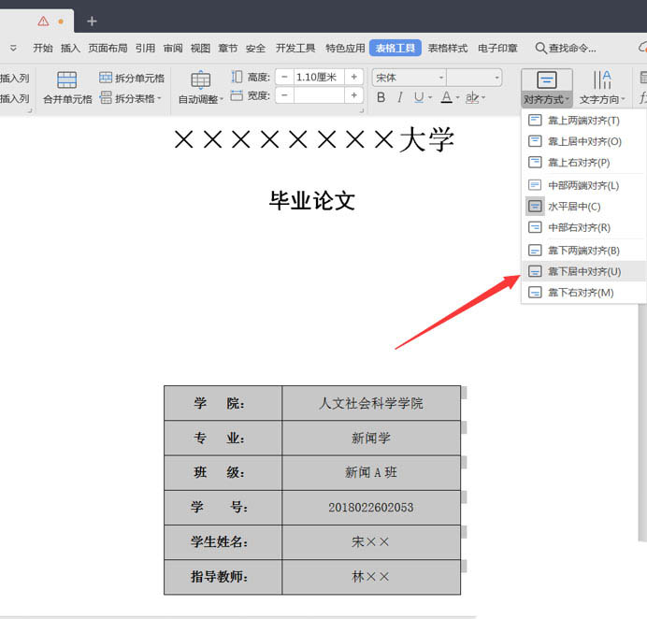Open the font size dropdown
647x619 pixels.
[x=496, y=78]
